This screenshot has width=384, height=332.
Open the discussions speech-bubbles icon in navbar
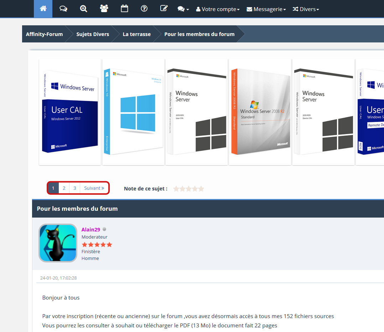[63, 9]
